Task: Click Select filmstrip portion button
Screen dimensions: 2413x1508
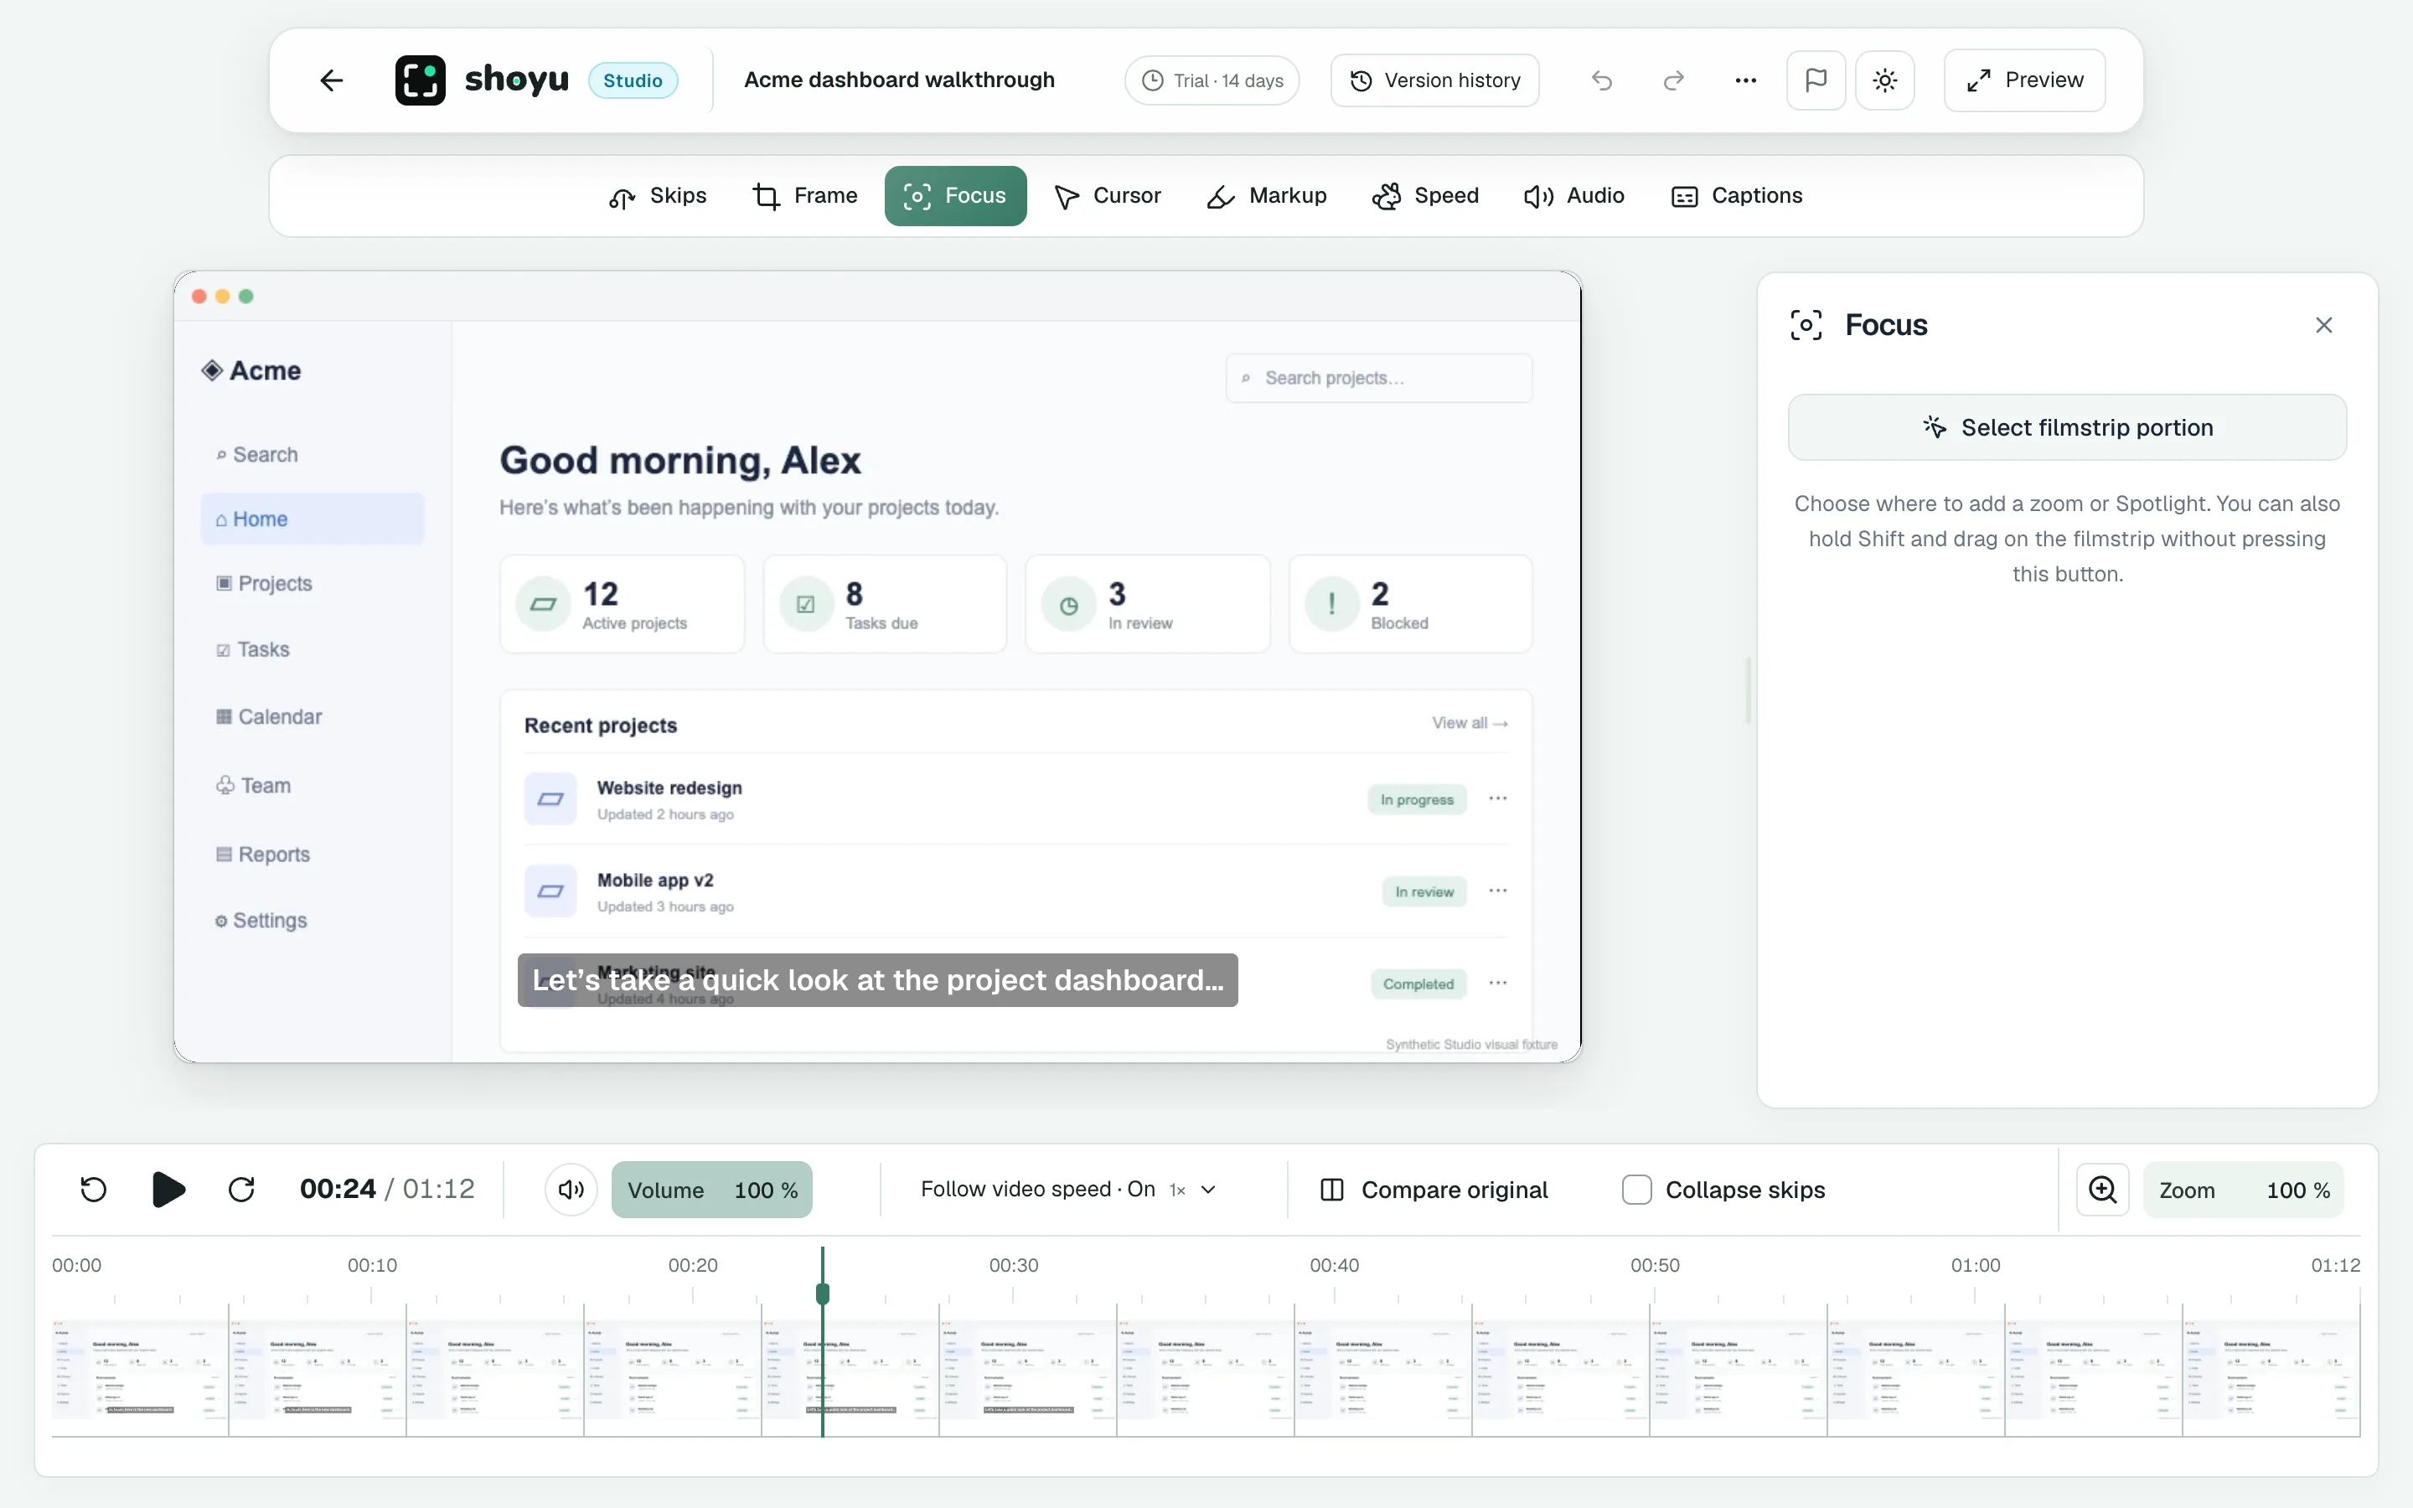Action: coord(2067,428)
